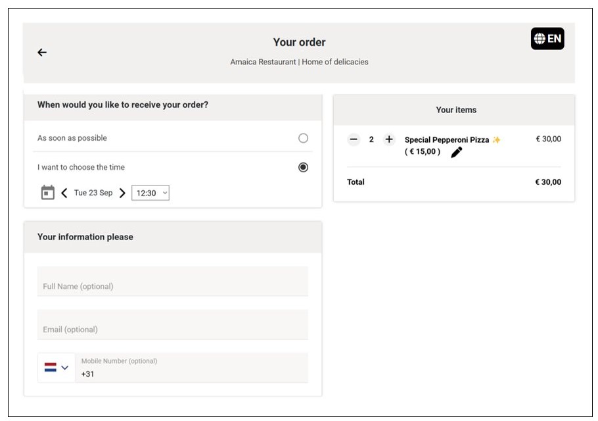The width and height of the screenshot is (598, 421).
Task: Edit the Special Pepperoni Pizza item
Action: [457, 152]
